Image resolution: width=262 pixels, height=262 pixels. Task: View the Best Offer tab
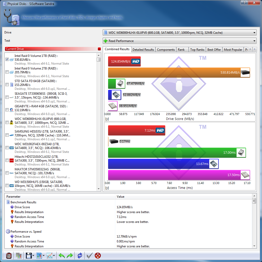214,50
